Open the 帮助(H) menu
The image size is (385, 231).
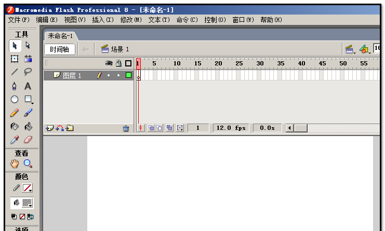pyautogui.click(x=271, y=20)
